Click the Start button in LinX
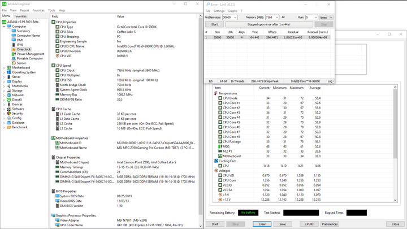Image resolution: width=407 pixels, height=229 pixels. 214,24
